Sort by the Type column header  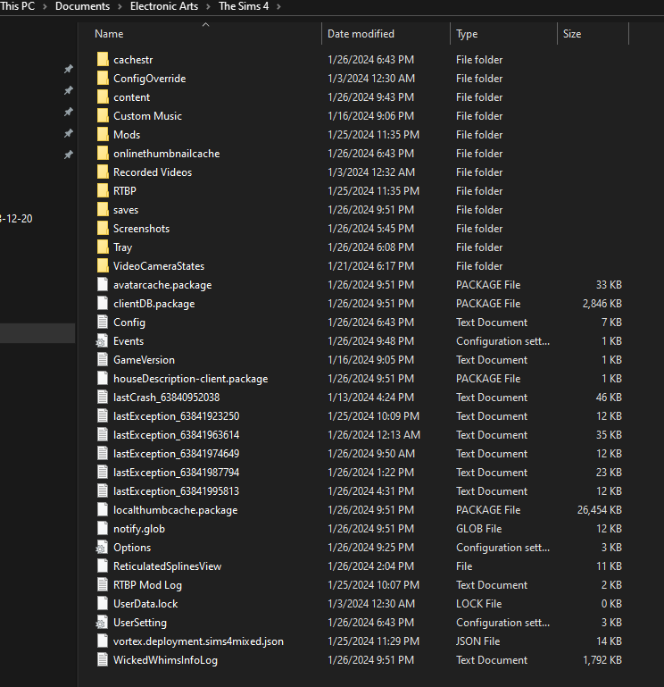(x=467, y=34)
